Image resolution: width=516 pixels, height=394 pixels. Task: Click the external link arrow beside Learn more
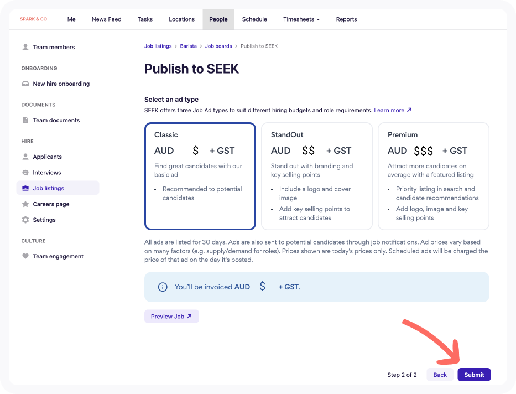[x=409, y=110]
